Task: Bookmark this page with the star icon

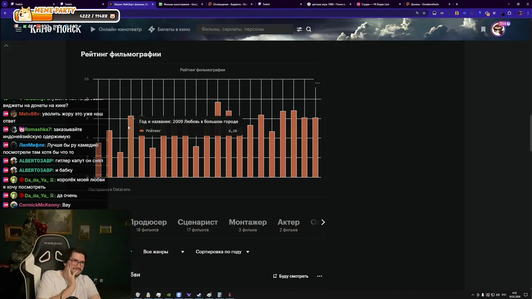Action: (x=424, y=13)
